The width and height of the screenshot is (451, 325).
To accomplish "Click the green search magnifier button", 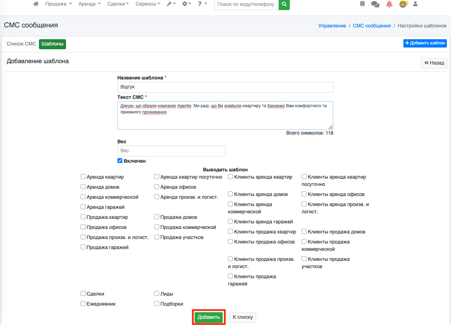I will coord(284,4).
